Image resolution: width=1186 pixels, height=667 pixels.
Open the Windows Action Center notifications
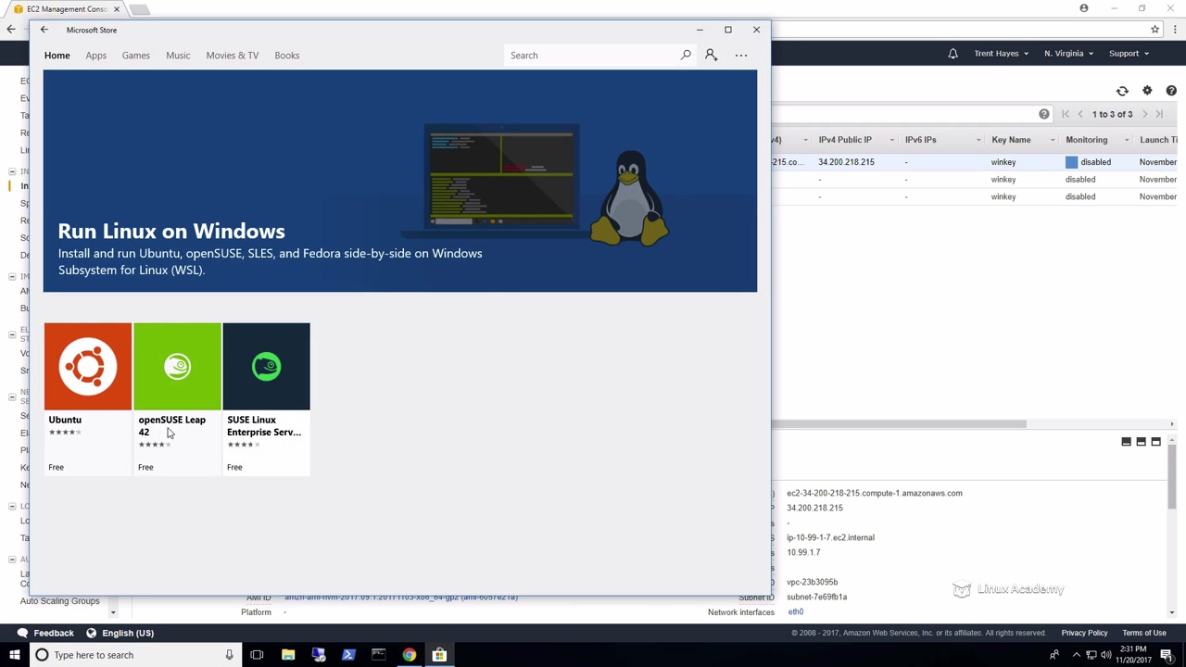(1167, 655)
